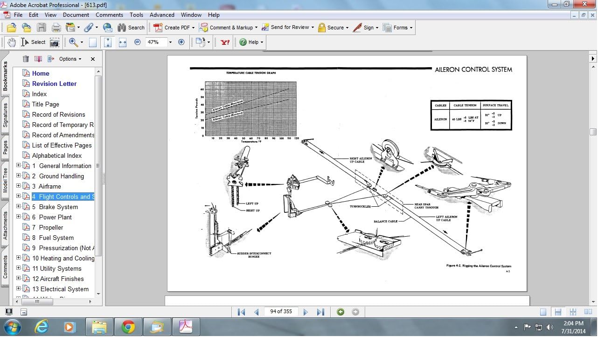
Task: Switch to the Pages side tab
Action: tap(5, 147)
